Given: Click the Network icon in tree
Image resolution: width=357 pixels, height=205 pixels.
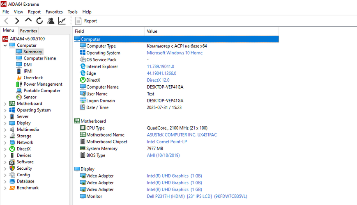Looking at the screenshot, I should point(12,143).
